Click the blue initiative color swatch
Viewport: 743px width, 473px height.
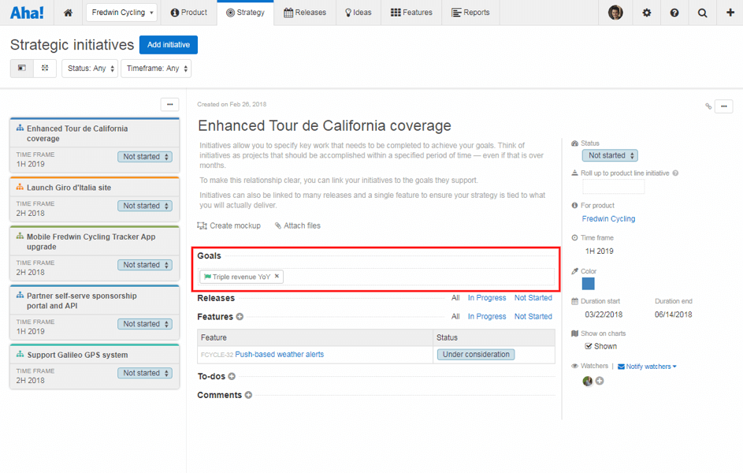point(589,284)
